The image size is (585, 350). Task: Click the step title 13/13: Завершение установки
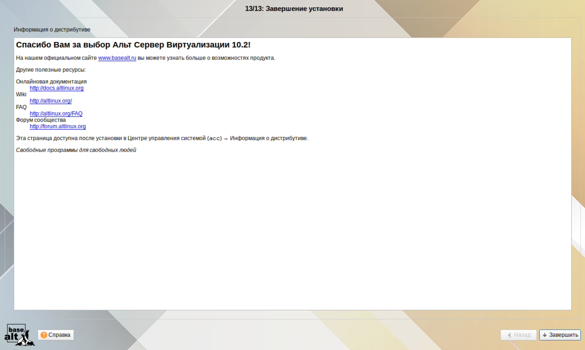point(294,9)
